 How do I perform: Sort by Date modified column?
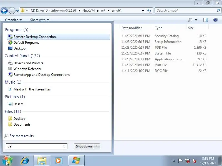pyautogui.click(x=136, y=28)
